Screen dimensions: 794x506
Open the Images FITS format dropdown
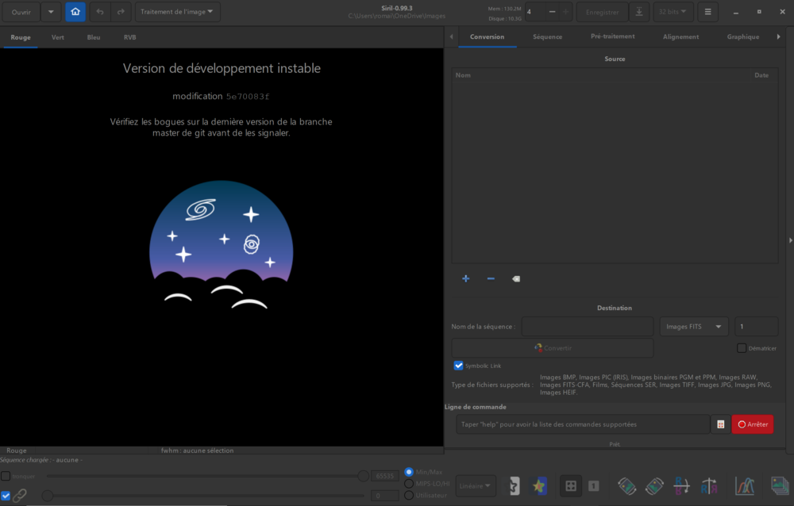[x=694, y=327]
